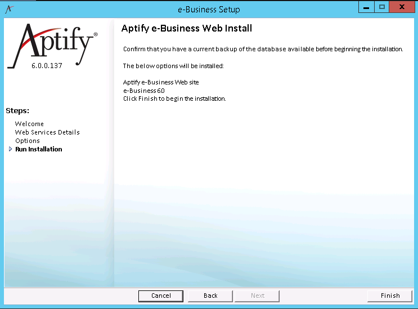The height and width of the screenshot is (309, 418).
Task: Click the e-Business Setup window title
Action: (209, 10)
